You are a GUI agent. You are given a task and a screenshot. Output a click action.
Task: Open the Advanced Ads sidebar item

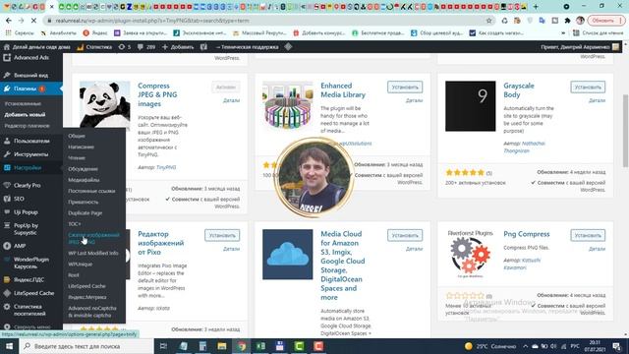31,58
